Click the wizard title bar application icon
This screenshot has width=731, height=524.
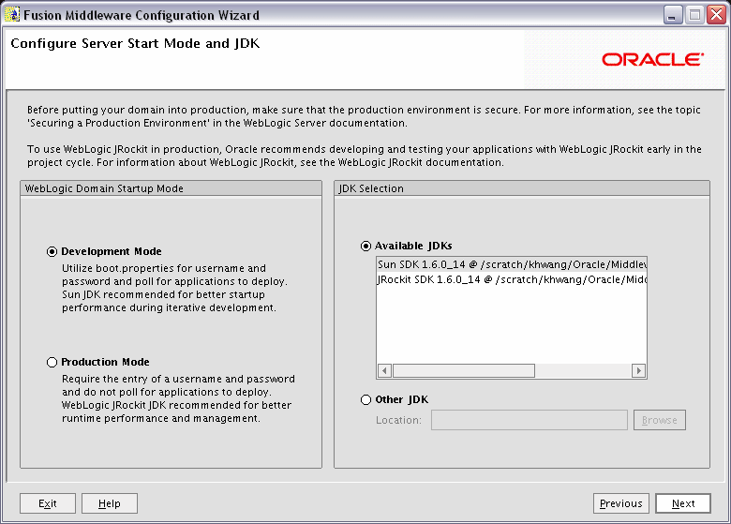(x=12, y=14)
